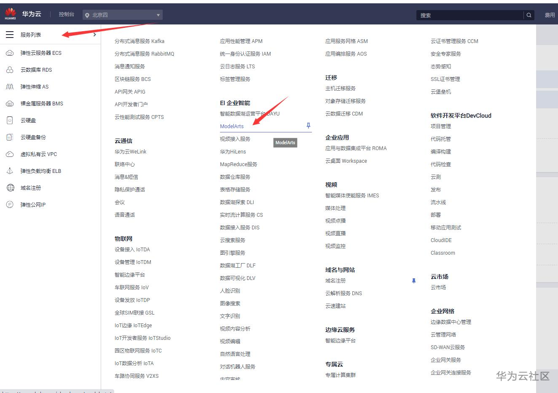Click the 弹性负载均衡 ELB sidebar icon
This screenshot has height=393, width=558.
[x=10, y=171]
